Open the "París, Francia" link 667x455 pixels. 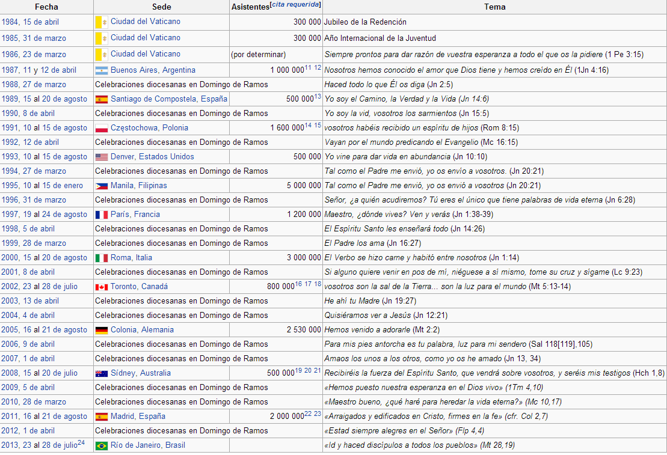(135, 215)
